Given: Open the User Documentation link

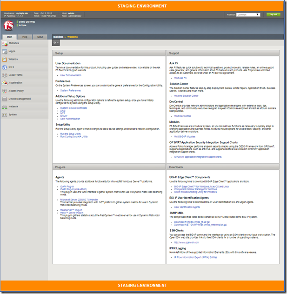Looking at the screenshot, I should click(x=71, y=75).
